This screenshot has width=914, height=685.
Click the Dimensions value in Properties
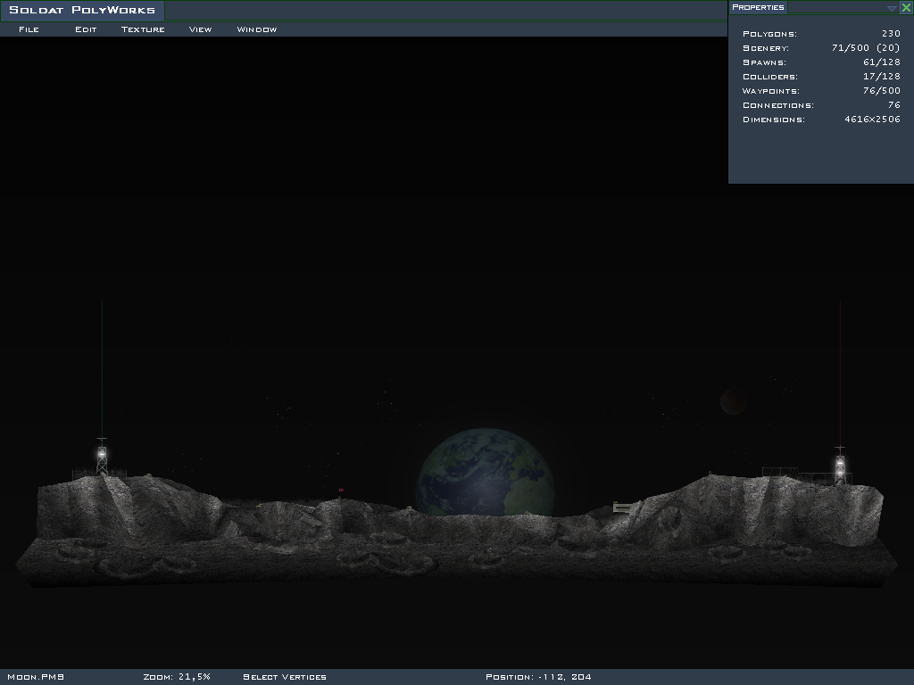[x=871, y=120]
